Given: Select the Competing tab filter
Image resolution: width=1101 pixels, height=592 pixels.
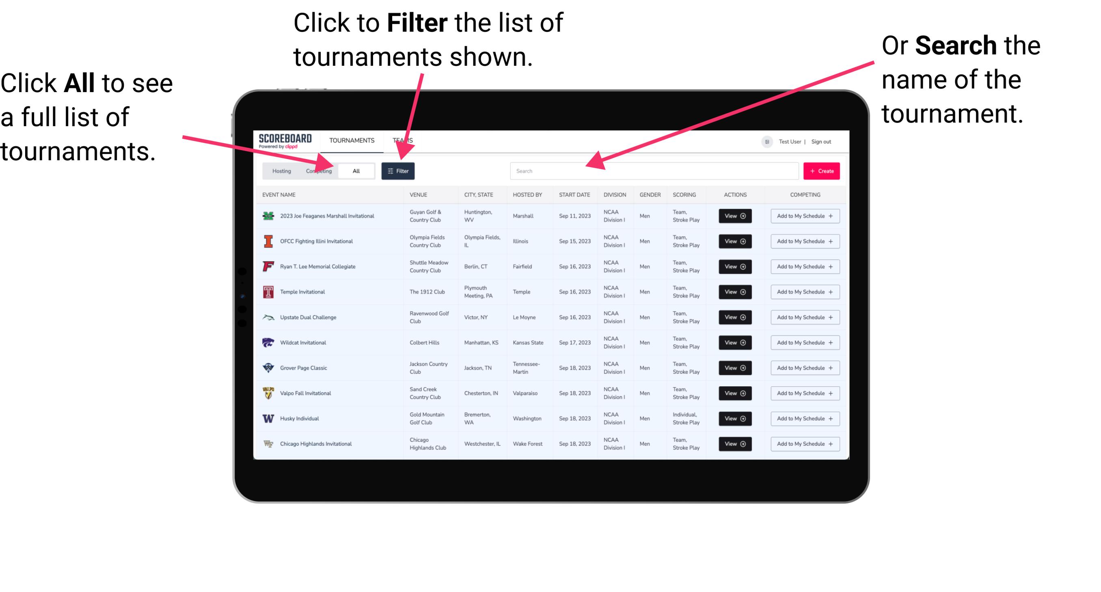Looking at the screenshot, I should click(316, 170).
